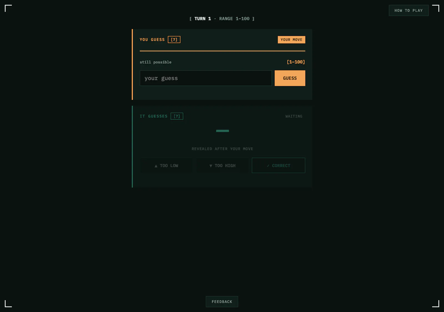This screenshot has width=444, height=312.
Task: Select the Too Low response
Action: pos(166,166)
